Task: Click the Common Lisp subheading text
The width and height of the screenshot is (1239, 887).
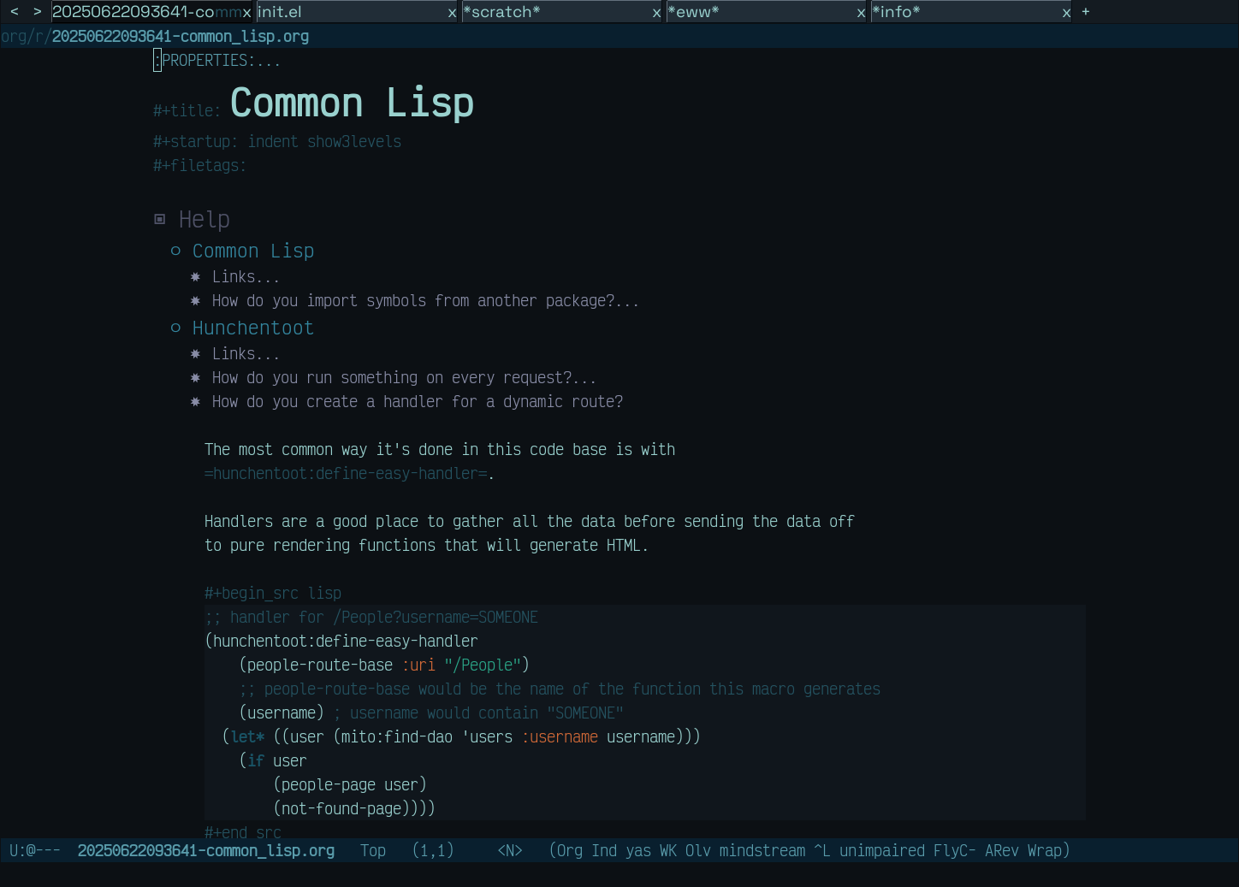Action: click(x=253, y=251)
